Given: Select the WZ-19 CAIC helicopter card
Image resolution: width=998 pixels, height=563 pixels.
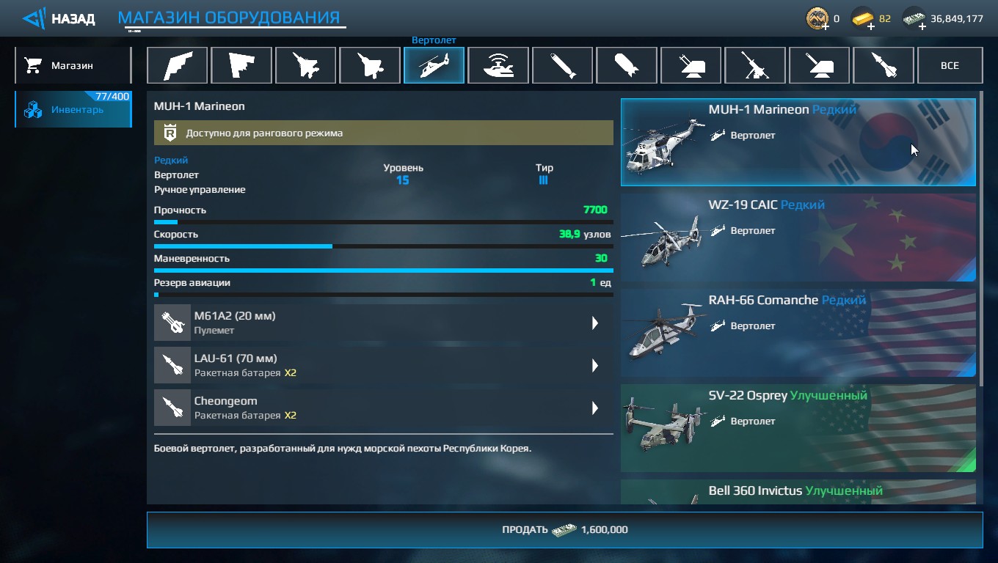Looking at the screenshot, I should coord(798,238).
